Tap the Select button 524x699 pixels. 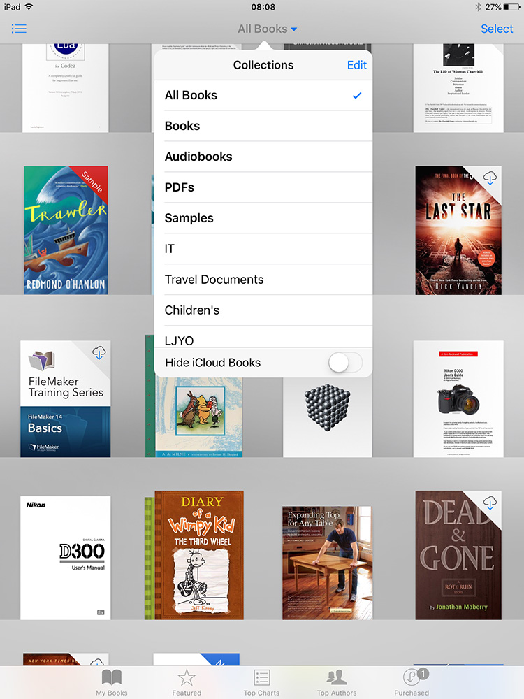(497, 29)
